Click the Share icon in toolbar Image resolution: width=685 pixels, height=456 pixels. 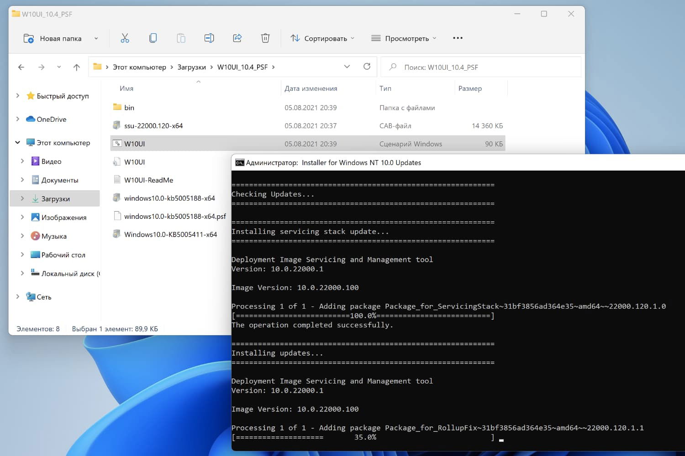tap(237, 38)
